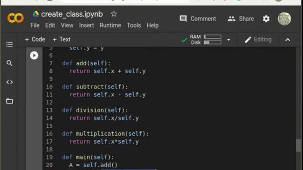Image resolution: width=303 pixels, height=170 pixels.
Task: Click the Share people icon
Action: tap(232, 19)
